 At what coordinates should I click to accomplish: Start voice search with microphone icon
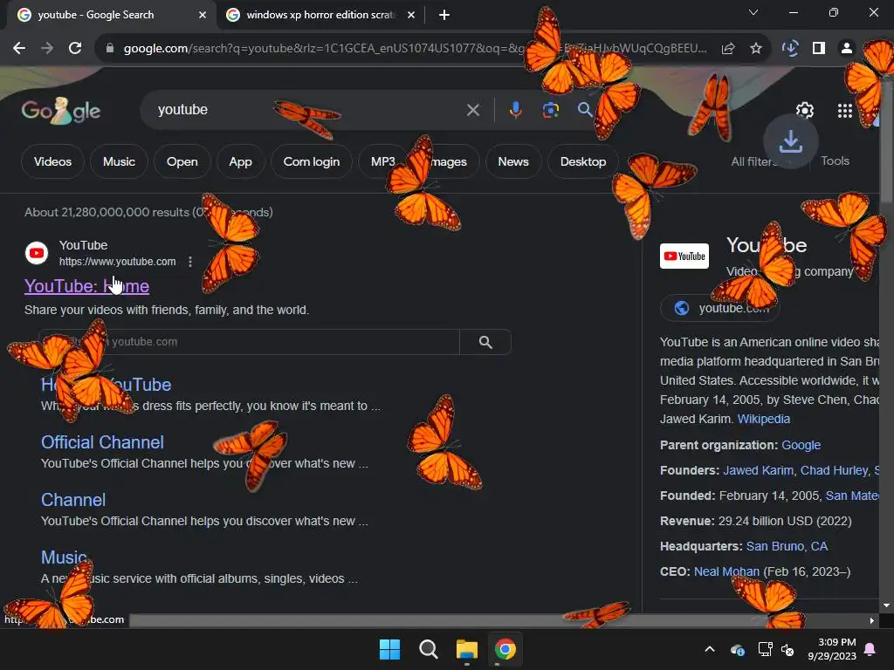click(x=515, y=109)
